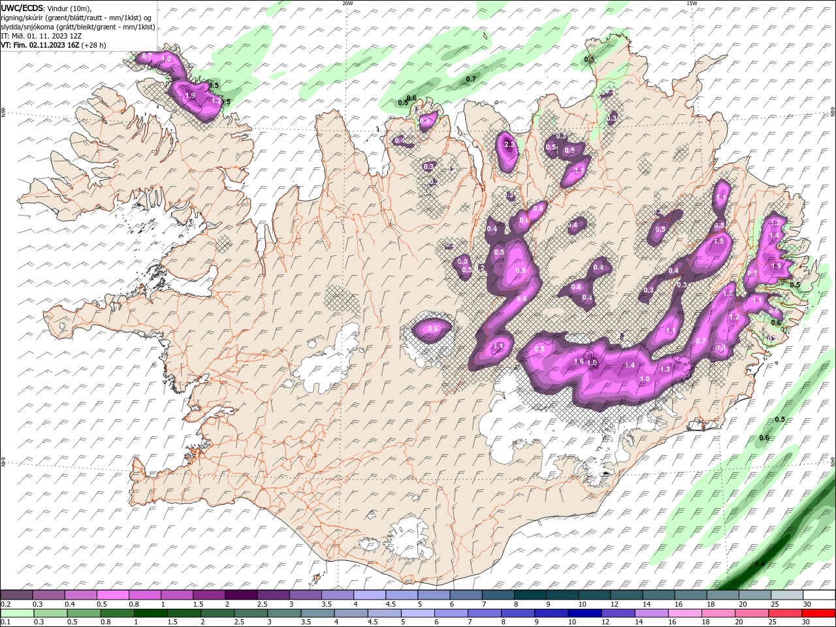Screen dimensions: 836x627
Task: Select dark purple snow swatch between 2 and 2.5
Action: (x=241, y=595)
